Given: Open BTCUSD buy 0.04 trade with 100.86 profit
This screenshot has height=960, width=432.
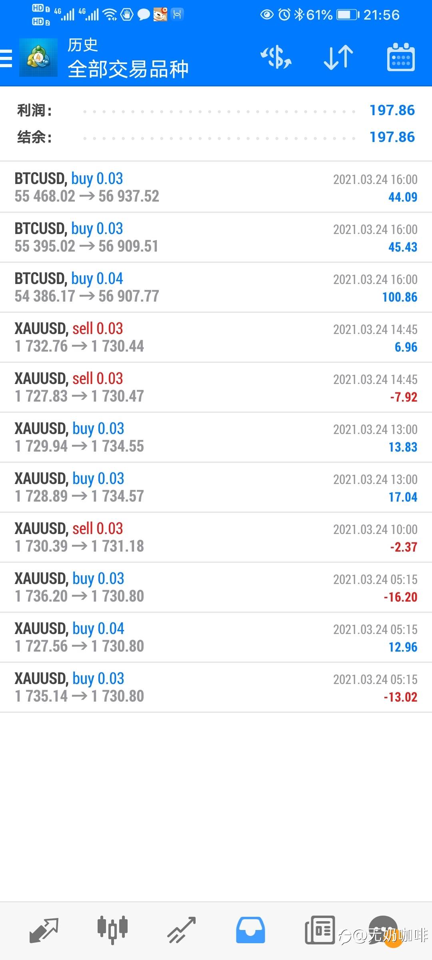Looking at the screenshot, I should (216, 287).
